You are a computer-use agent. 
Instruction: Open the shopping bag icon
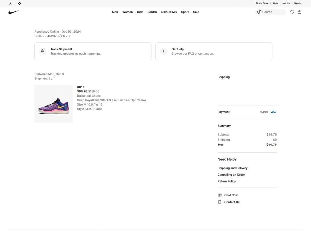coord(299,12)
